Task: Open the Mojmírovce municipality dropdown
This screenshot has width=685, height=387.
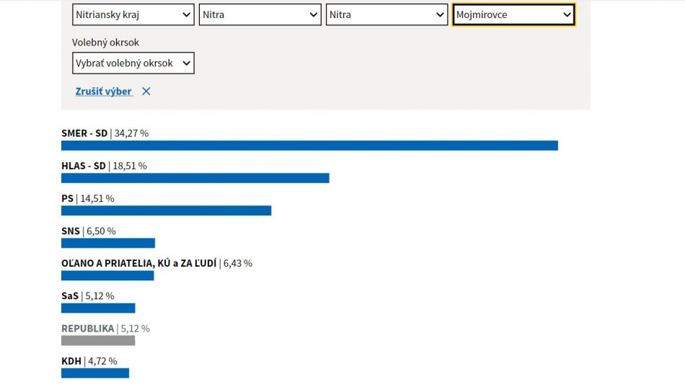Action: pyautogui.click(x=513, y=14)
